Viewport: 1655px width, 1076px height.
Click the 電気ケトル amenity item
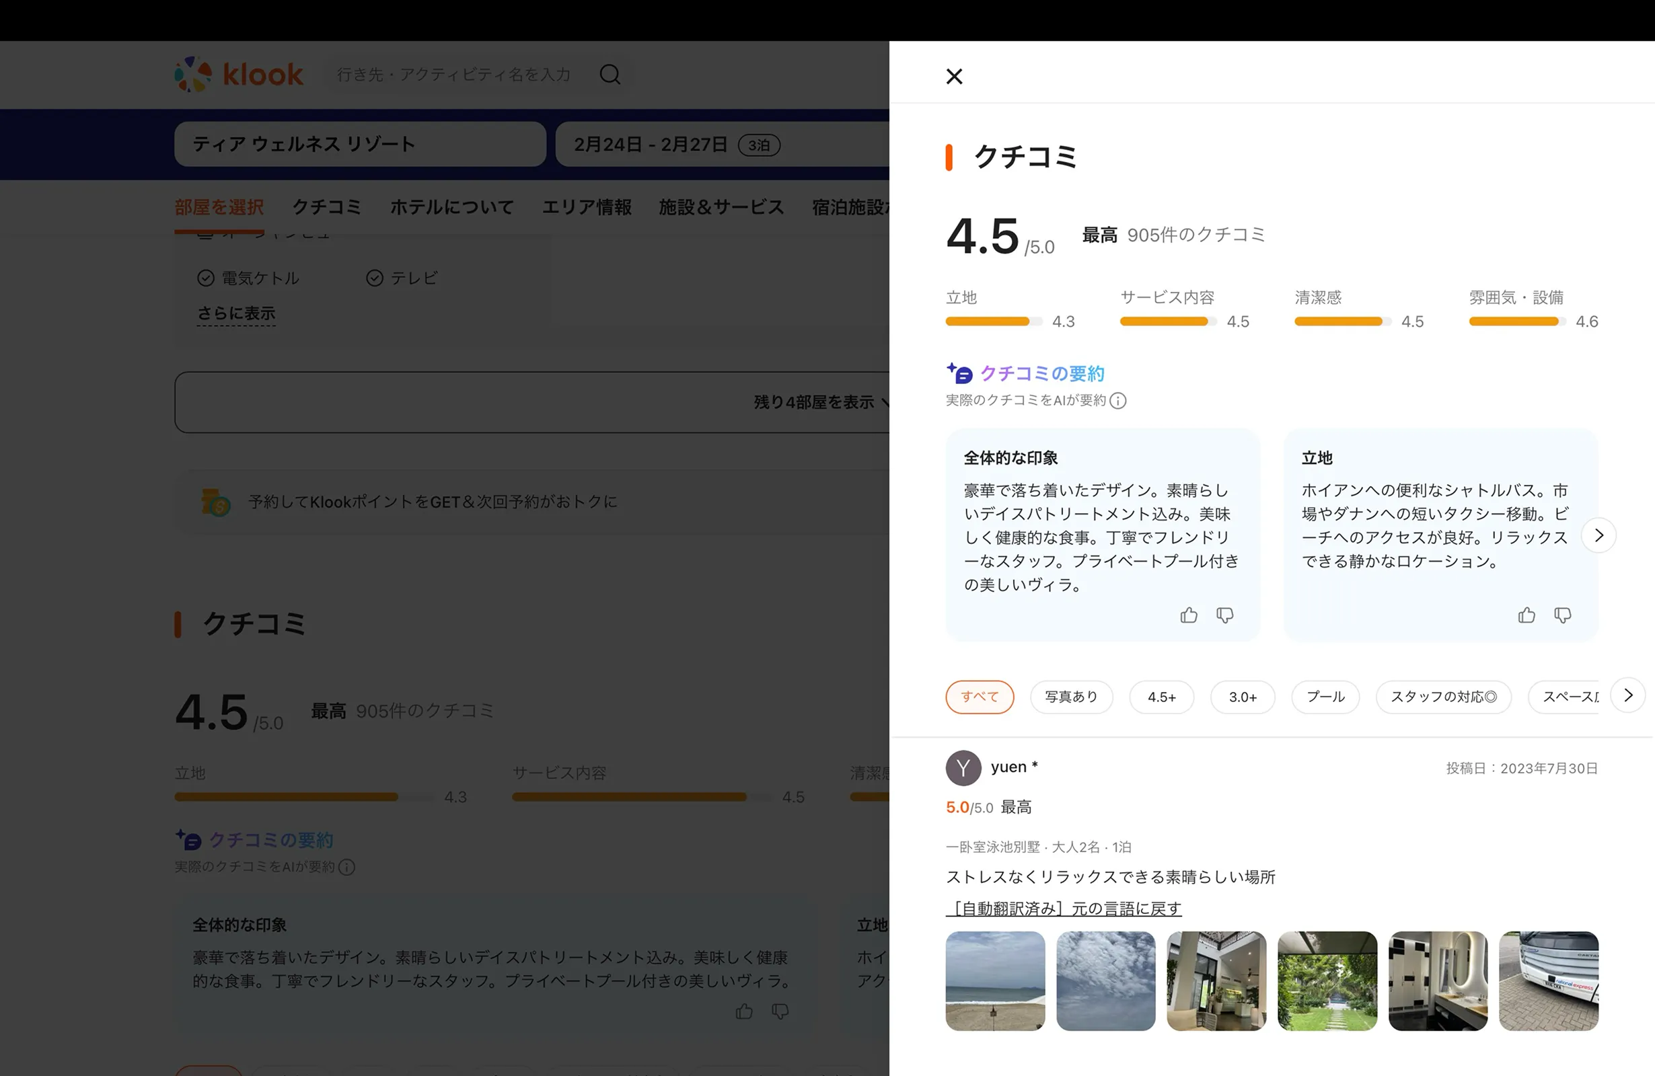click(248, 278)
